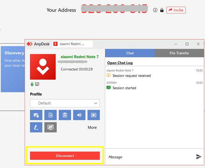This screenshot has height=168, width=205.
Task: Click the Session request received message
Action: [x=132, y=76]
